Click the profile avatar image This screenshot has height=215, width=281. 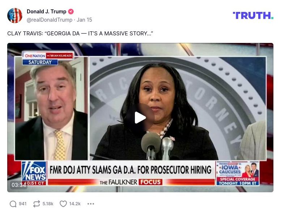coord(15,16)
